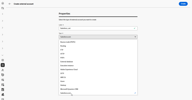Open the stacked server rows sidebar icon
Viewport: 192px width, 100px height.
pos(3,90)
